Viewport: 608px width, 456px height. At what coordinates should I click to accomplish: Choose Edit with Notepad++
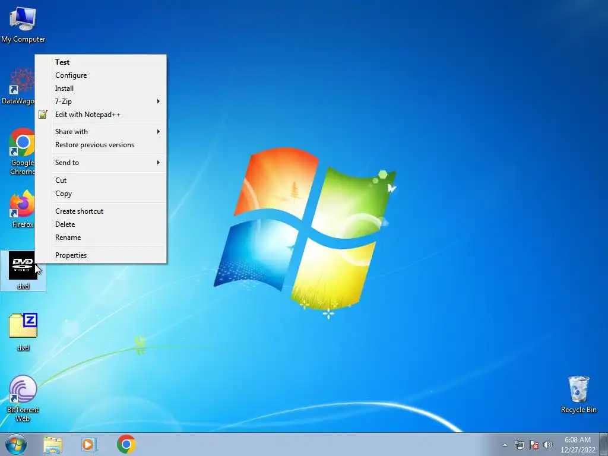point(101,115)
